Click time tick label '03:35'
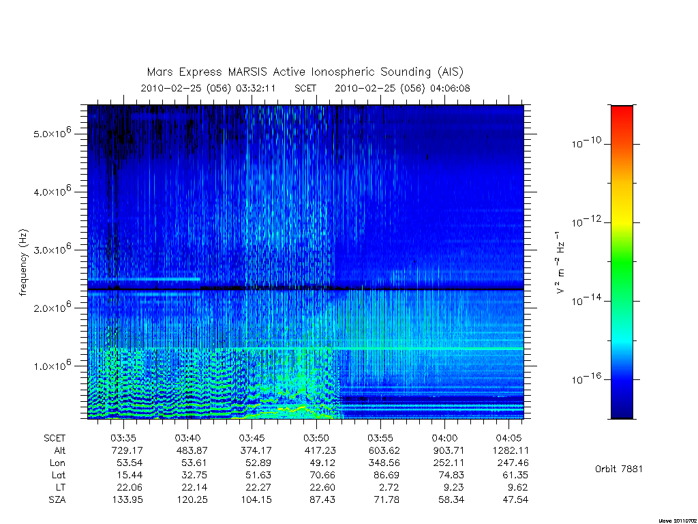 (123, 438)
